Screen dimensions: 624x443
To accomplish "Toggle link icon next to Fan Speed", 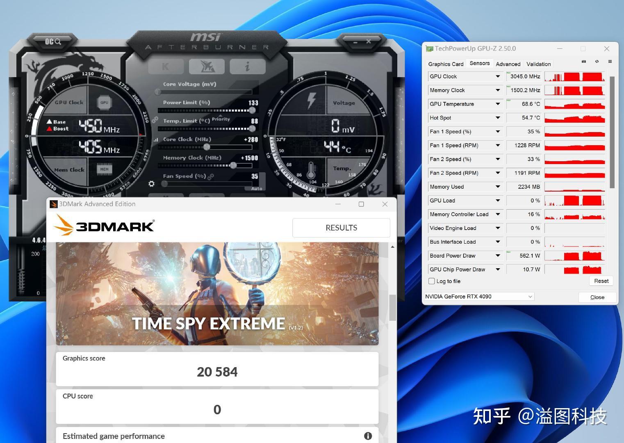I will click(211, 177).
